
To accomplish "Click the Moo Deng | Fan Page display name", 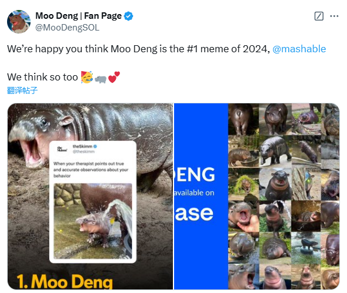I will 78,16.
